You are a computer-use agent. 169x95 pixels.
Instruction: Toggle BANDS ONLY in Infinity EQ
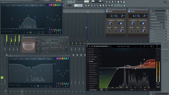point(101,90)
